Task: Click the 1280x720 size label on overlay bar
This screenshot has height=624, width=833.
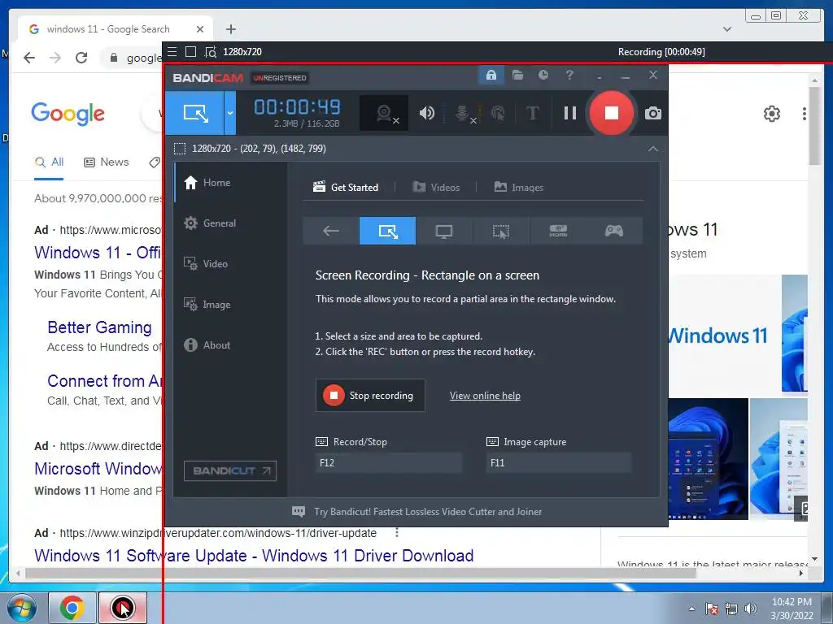Action: [242, 51]
